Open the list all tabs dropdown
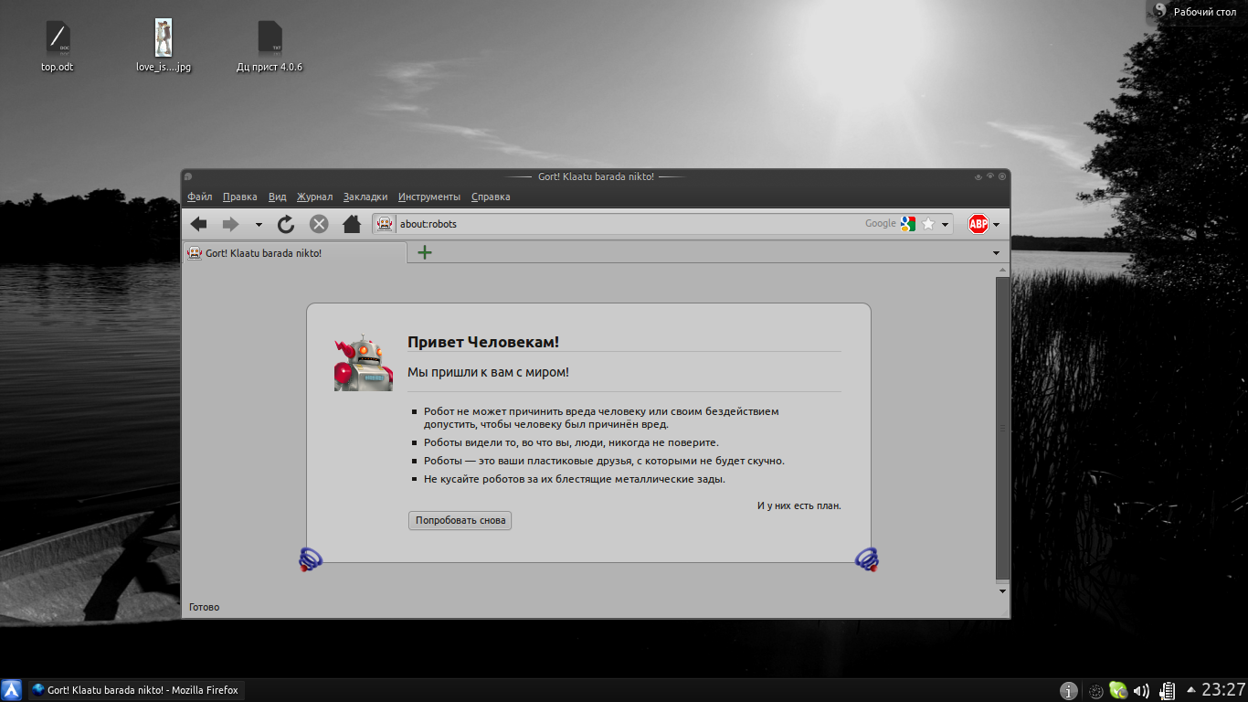The width and height of the screenshot is (1248, 702). point(996,253)
